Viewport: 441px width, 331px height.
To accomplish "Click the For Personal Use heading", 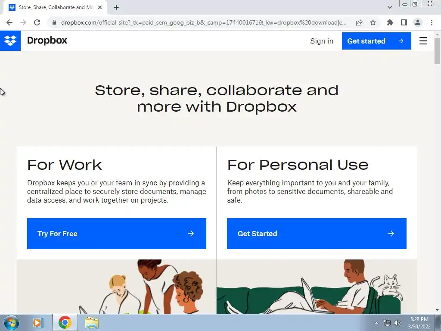I will [x=298, y=165].
